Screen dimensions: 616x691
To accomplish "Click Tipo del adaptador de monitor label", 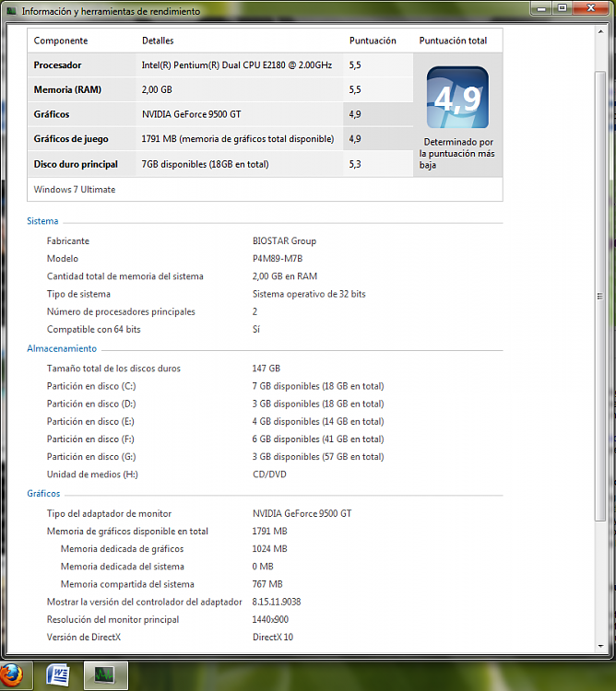I will 109,513.
